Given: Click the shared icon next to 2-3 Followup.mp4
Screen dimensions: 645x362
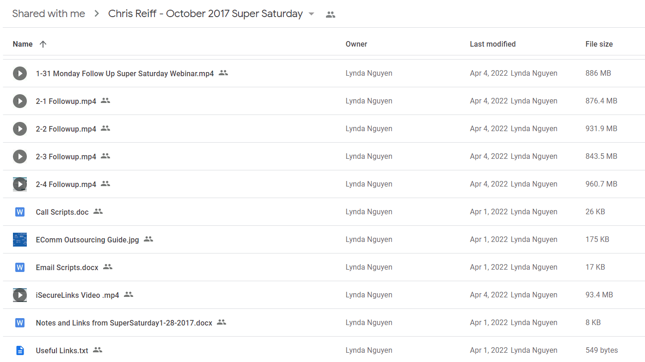Looking at the screenshot, I should click(x=105, y=156).
